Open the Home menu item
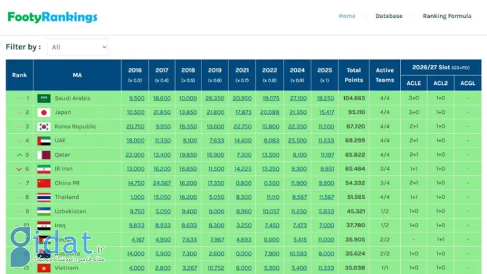 click(x=347, y=16)
